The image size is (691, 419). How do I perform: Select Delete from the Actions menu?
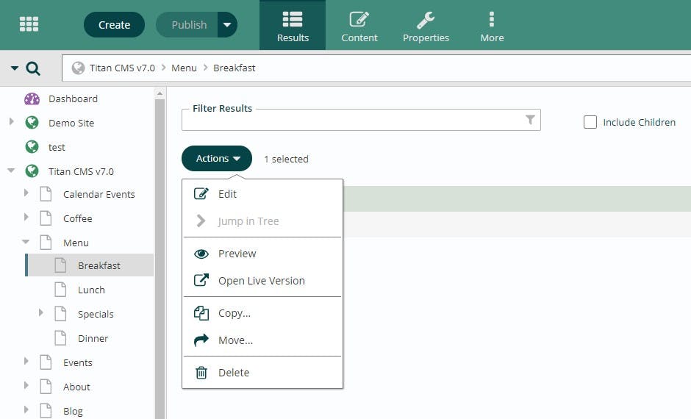point(262,373)
